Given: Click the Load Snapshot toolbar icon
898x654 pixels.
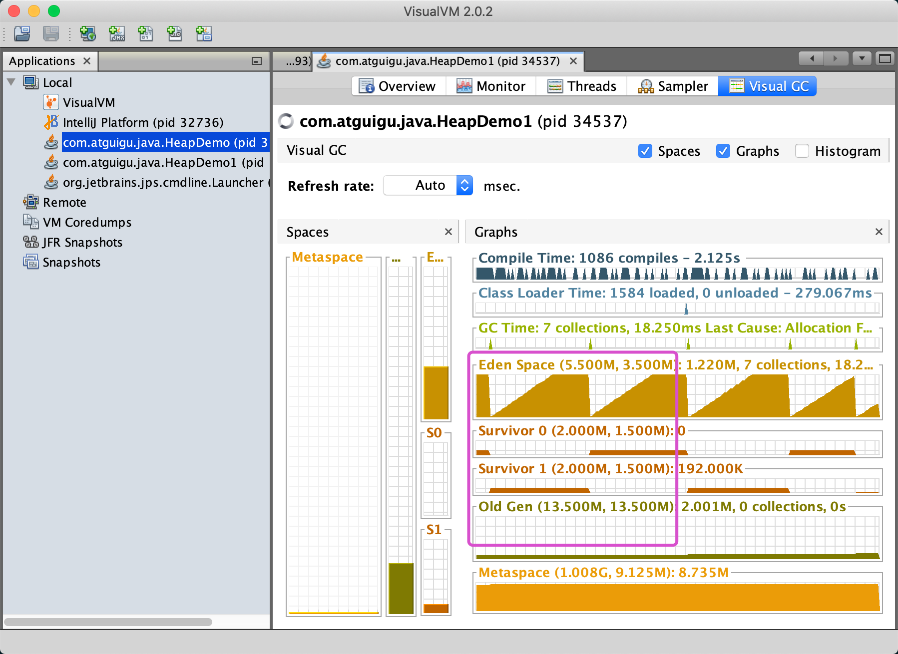Looking at the screenshot, I should (22, 33).
